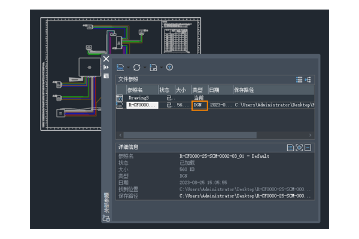Viewport: 359px width, 239px height.
Task: Select the R-CF0000 reference name
Action: point(142,105)
